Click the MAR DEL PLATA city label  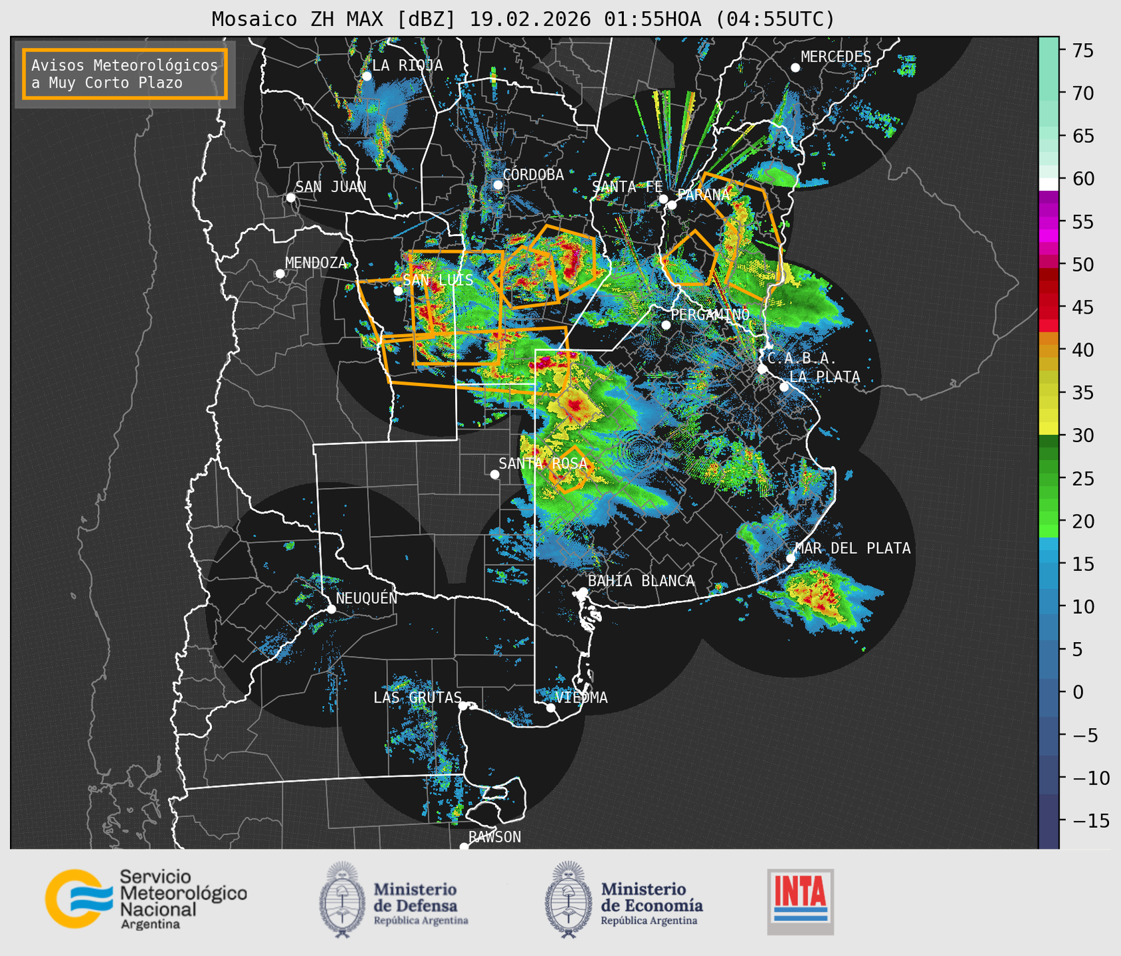tap(853, 548)
